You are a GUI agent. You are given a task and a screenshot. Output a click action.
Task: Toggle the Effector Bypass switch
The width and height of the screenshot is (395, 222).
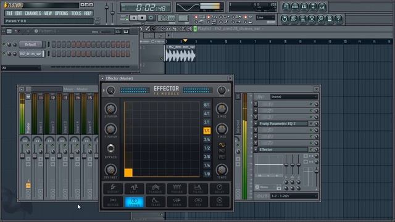click(110, 149)
